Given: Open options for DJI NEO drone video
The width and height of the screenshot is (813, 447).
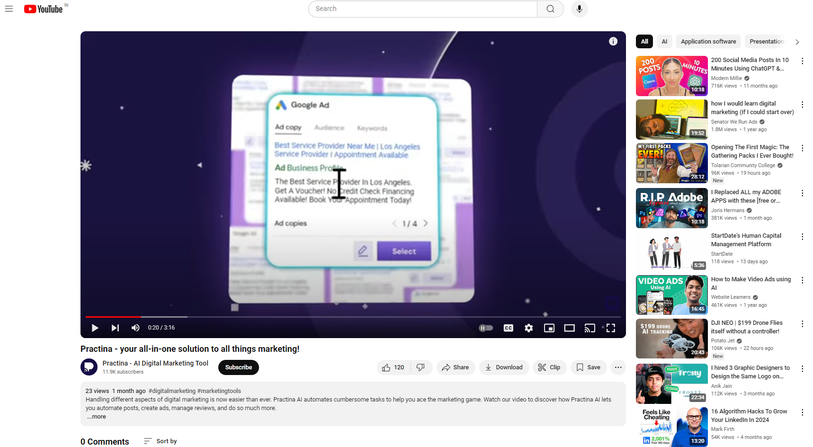Looking at the screenshot, I should (802, 324).
